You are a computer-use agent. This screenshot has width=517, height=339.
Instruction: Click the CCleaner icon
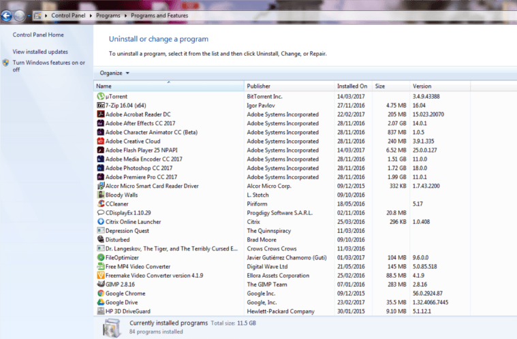tap(101, 204)
